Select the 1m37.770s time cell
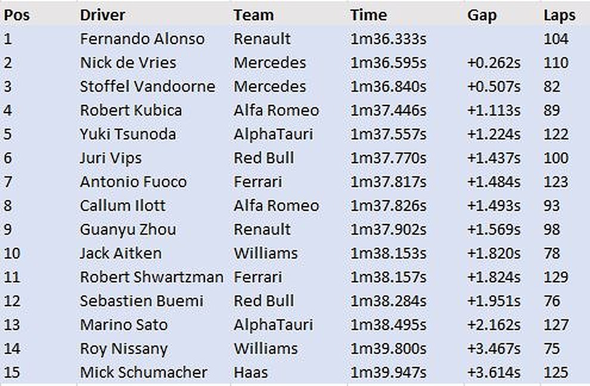 (388, 158)
